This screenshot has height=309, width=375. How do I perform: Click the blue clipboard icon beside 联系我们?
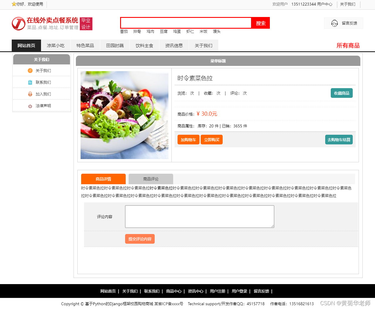(30, 82)
